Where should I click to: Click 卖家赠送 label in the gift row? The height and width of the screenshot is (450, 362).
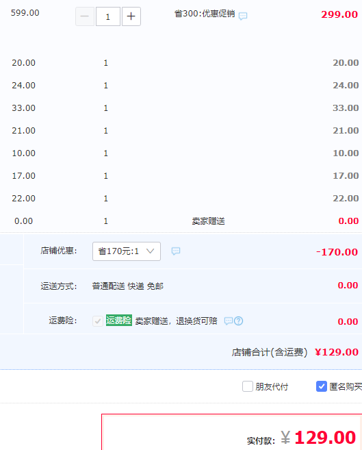pos(208,221)
